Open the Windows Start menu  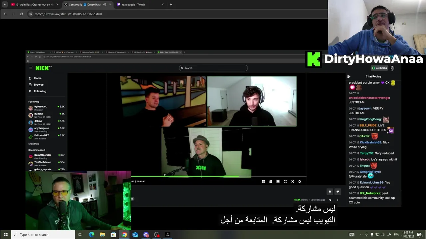(6, 235)
